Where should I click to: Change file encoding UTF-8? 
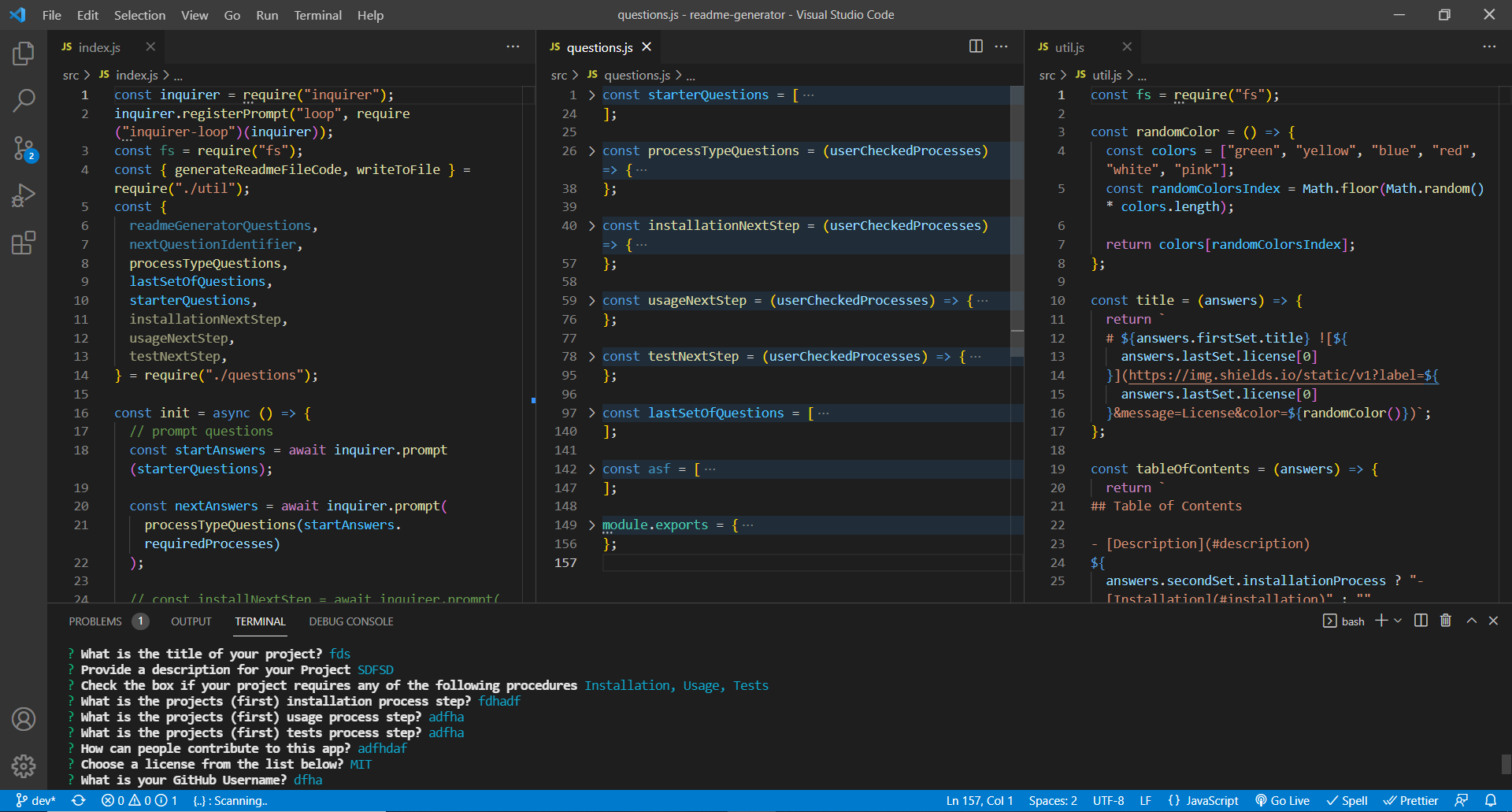[1108, 801]
